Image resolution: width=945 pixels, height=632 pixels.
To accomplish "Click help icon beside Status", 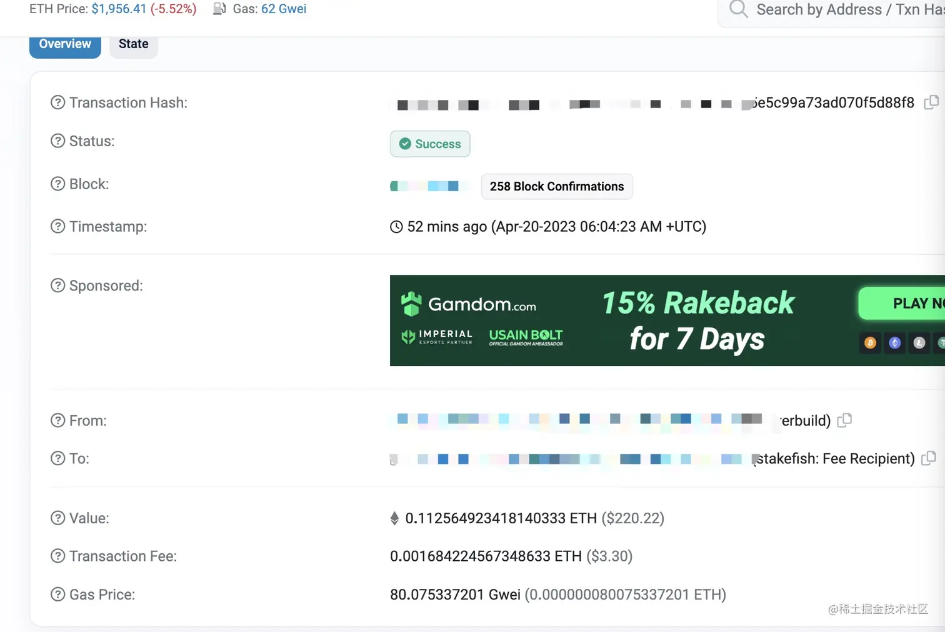I will 57,141.
